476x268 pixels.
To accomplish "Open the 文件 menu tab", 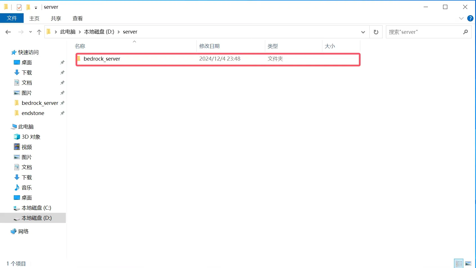I will (12, 18).
